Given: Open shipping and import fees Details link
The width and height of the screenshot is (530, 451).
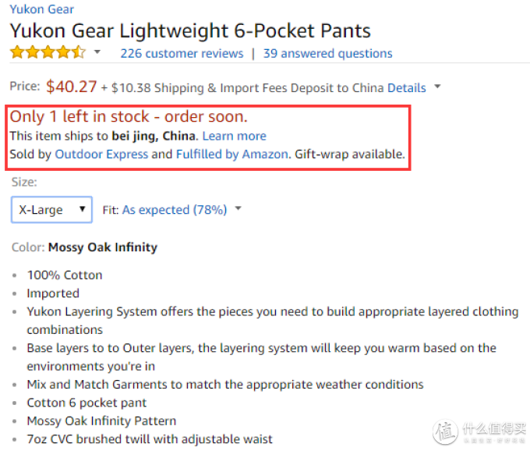Looking at the screenshot, I should 406,87.
